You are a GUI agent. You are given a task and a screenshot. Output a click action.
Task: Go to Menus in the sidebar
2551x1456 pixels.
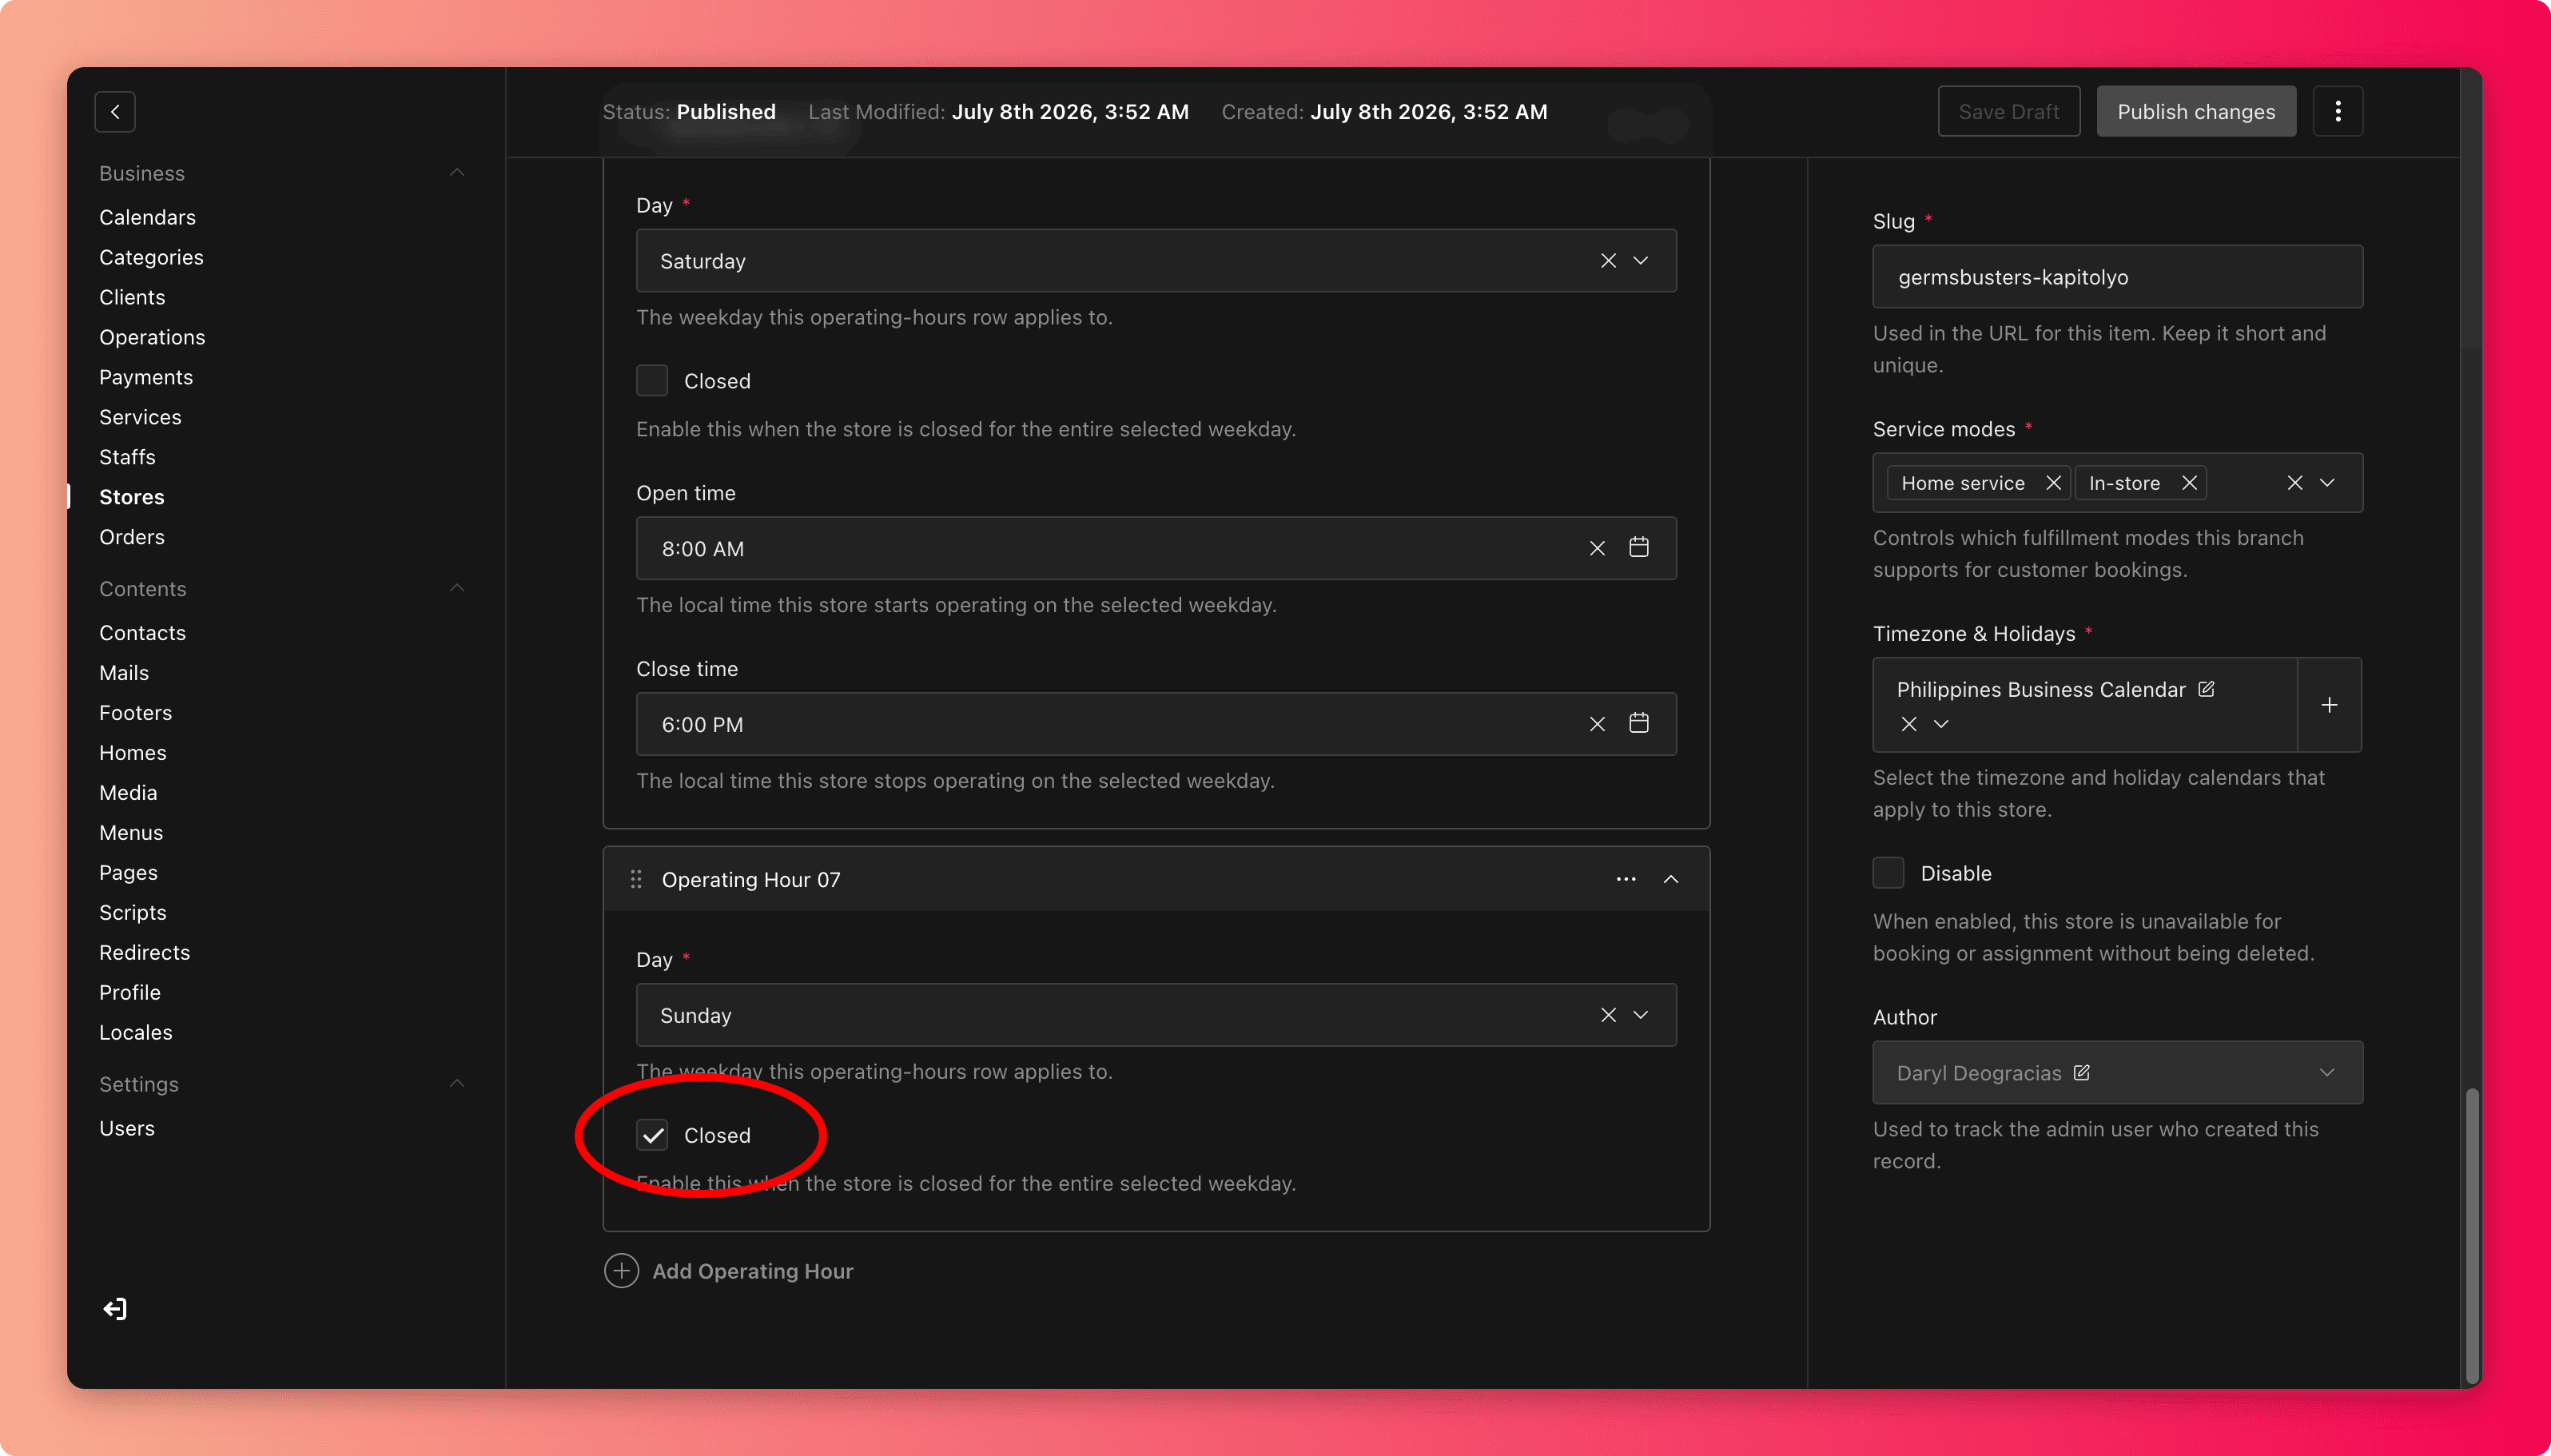tap(130, 833)
